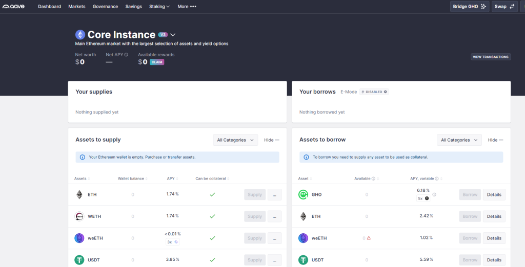
Task: Open the Governance page
Action: (105, 7)
